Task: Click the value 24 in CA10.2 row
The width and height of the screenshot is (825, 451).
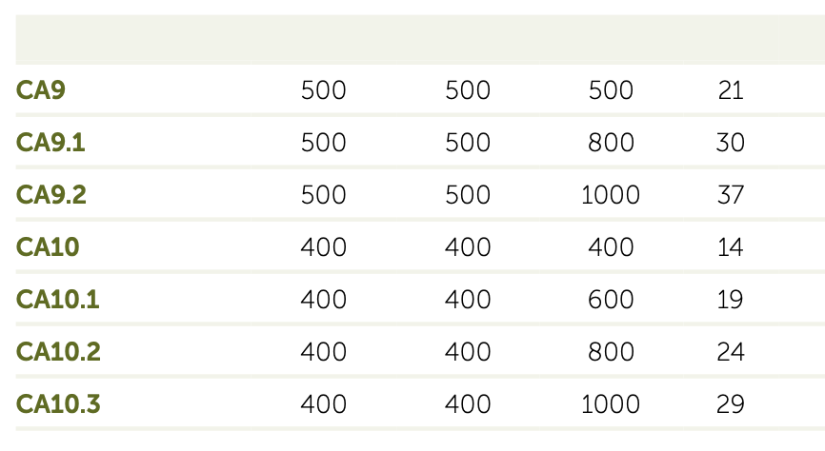Action: [x=730, y=352]
